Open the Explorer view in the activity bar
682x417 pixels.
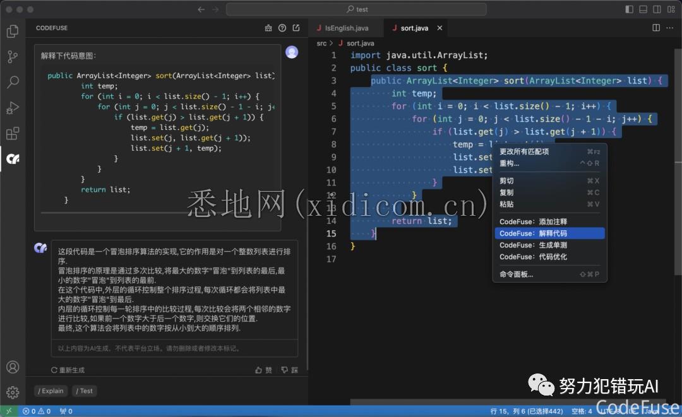[x=13, y=30]
